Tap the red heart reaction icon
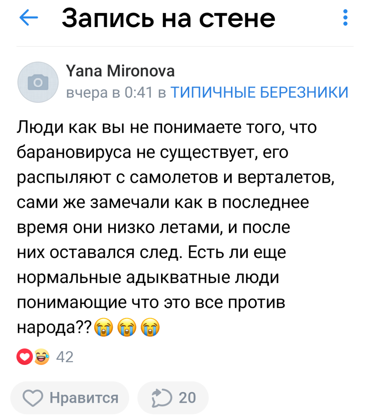 (x=24, y=357)
